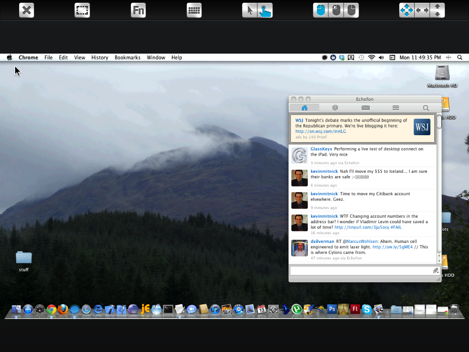Open the History menu
Image resolution: width=469 pixels, height=352 pixels.
point(99,58)
